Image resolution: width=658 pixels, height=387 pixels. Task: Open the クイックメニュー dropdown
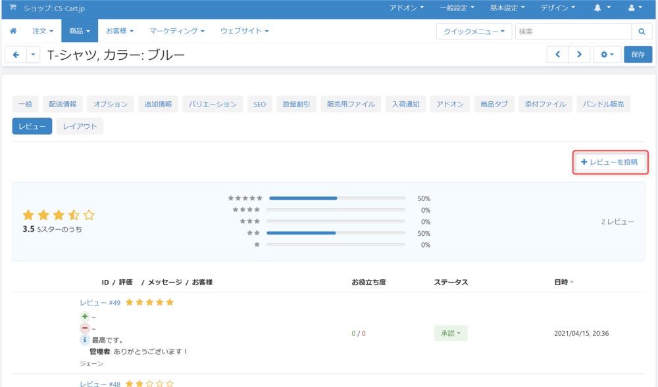click(x=474, y=32)
